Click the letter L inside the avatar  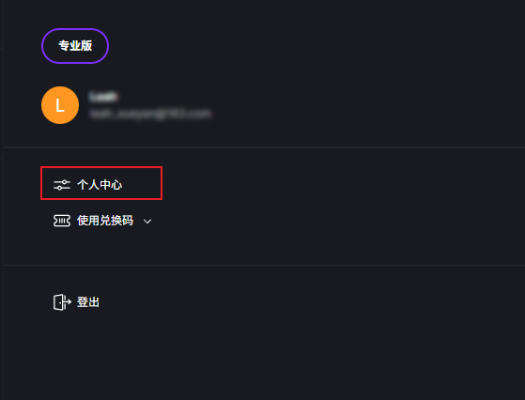(60, 106)
